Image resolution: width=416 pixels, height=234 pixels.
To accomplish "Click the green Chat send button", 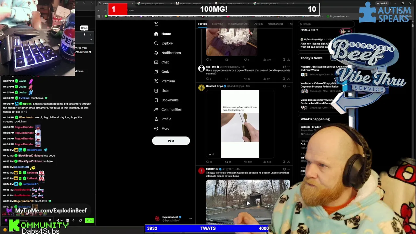I will point(90,220).
